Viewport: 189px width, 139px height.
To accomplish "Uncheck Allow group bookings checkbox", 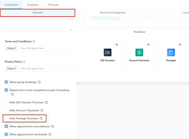I will [6, 82].
